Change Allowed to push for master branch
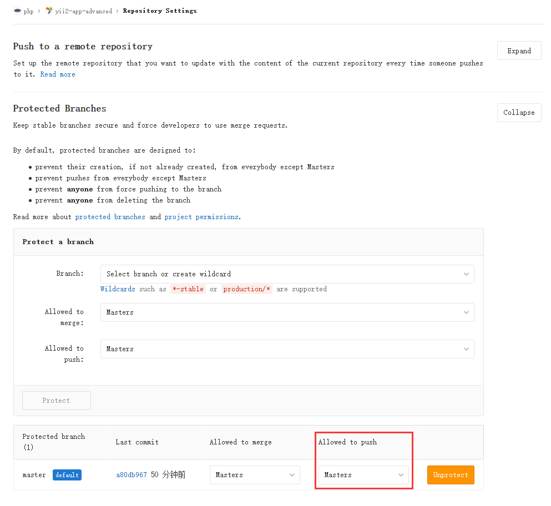 (363, 475)
